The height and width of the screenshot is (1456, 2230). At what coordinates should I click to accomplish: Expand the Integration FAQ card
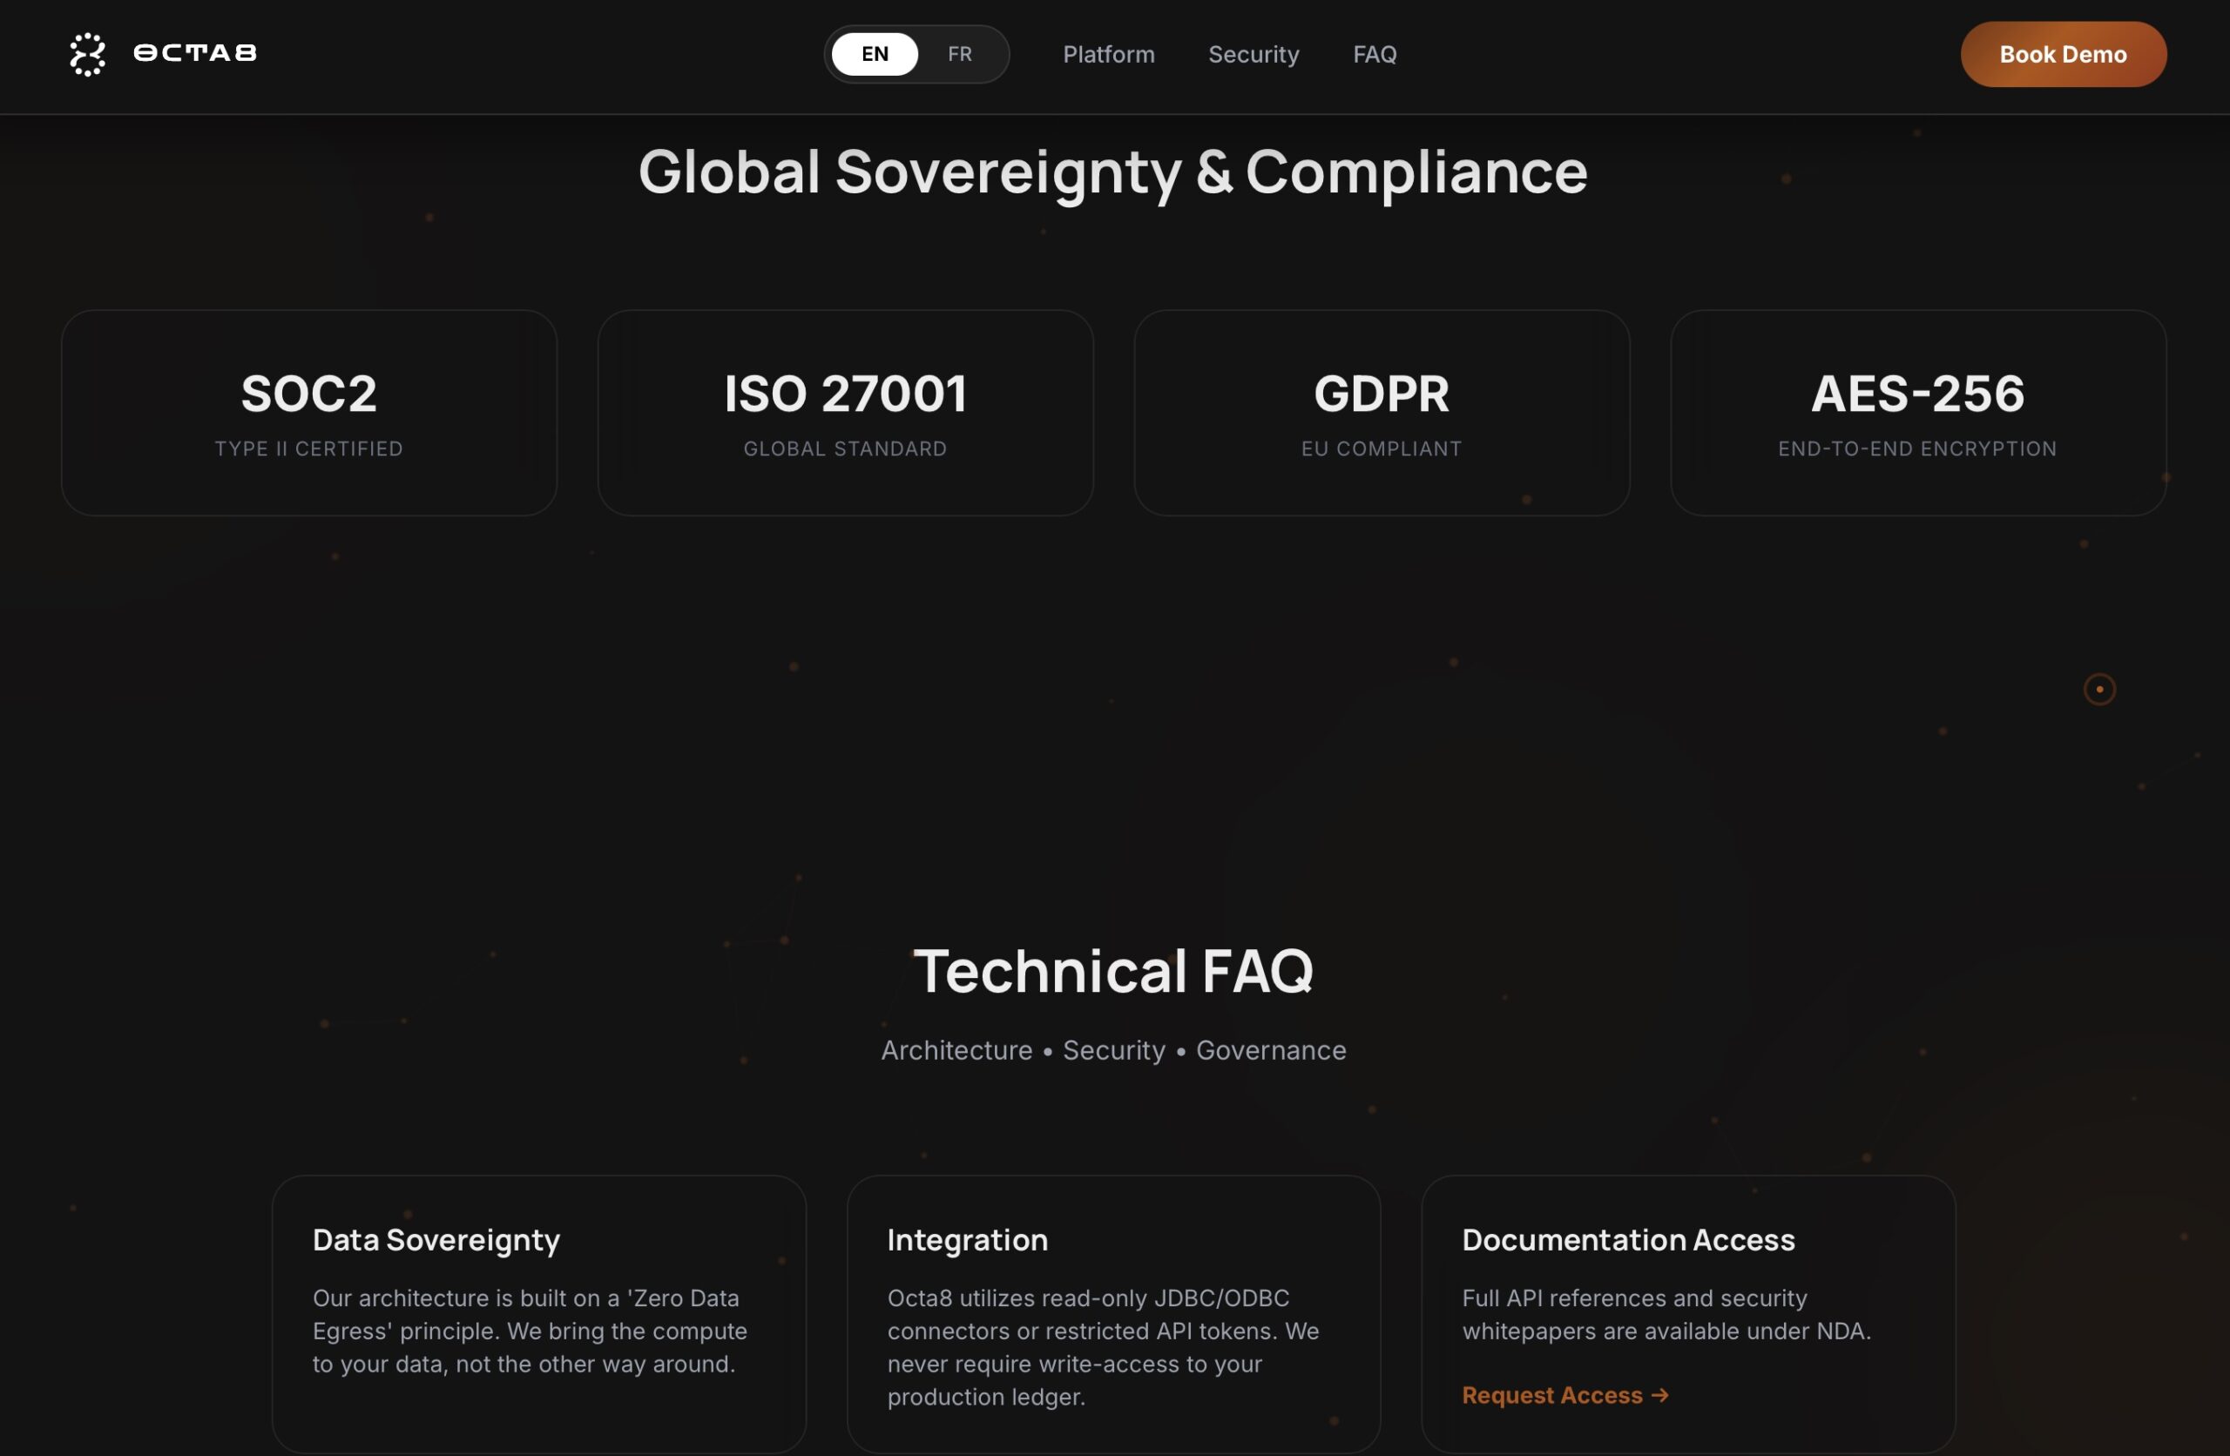point(1113,1311)
